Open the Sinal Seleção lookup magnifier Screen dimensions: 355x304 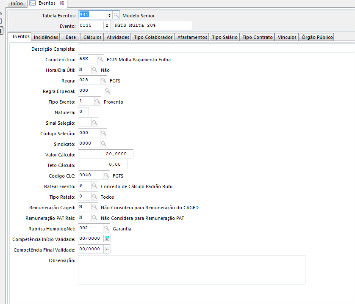click(94, 123)
